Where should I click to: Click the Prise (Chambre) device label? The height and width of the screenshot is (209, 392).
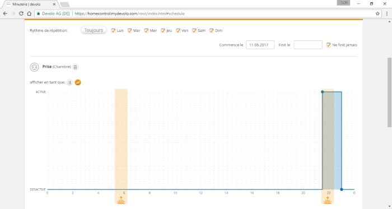[x=57, y=67]
